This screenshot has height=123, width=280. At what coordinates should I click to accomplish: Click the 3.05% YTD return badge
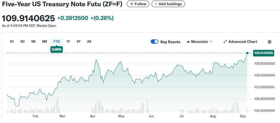[57, 49]
